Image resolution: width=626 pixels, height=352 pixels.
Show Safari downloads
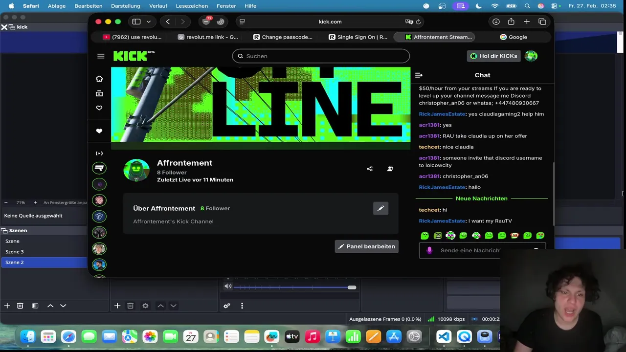(x=496, y=22)
